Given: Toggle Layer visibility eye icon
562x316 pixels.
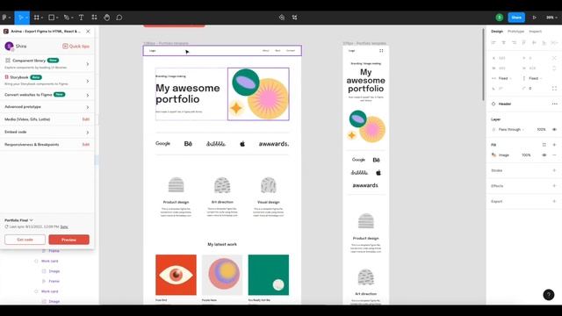Looking at the screenshot, I should (x=554, y=129).
